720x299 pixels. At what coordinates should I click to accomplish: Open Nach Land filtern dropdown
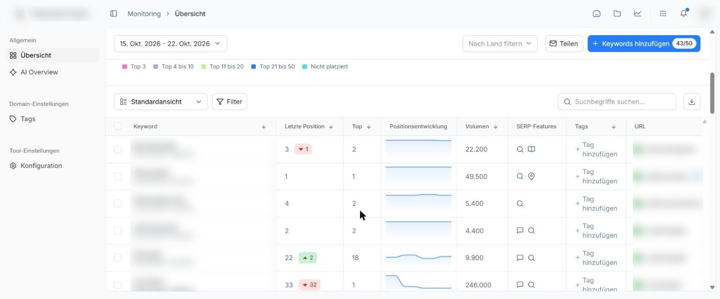(x=500, y=44)
